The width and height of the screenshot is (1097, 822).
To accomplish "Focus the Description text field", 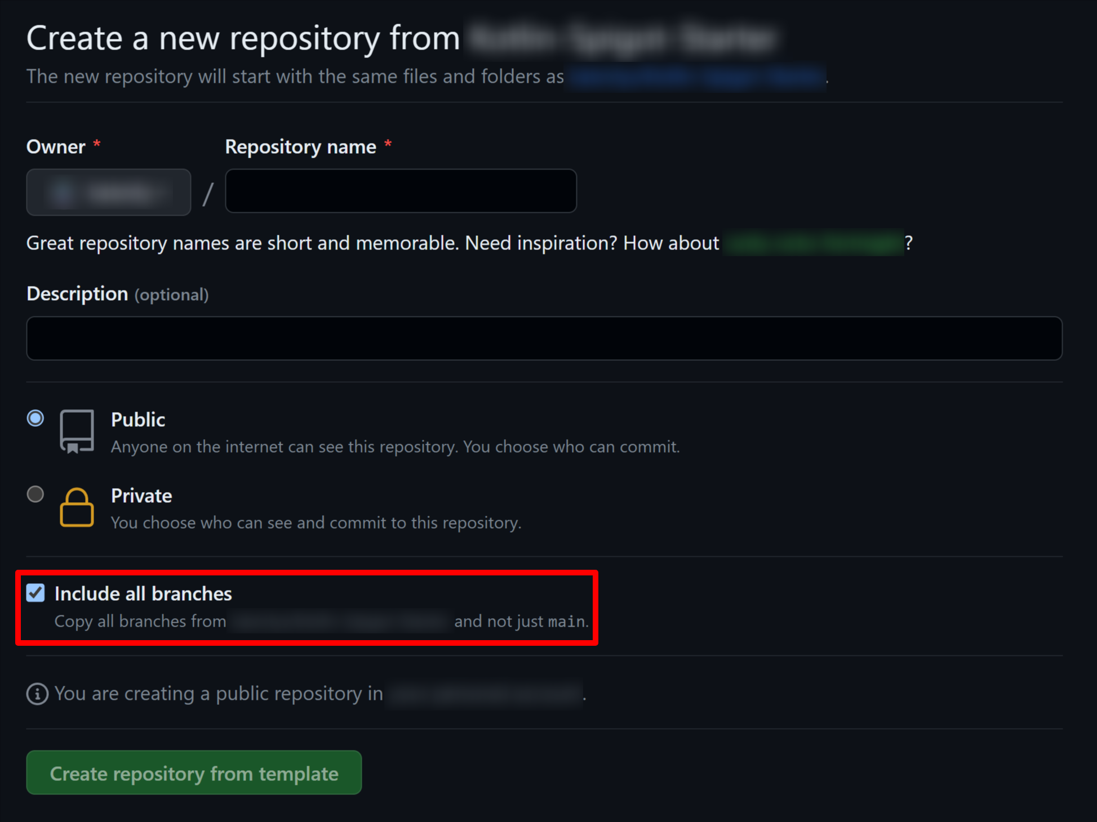I will (x=544, y=338).
